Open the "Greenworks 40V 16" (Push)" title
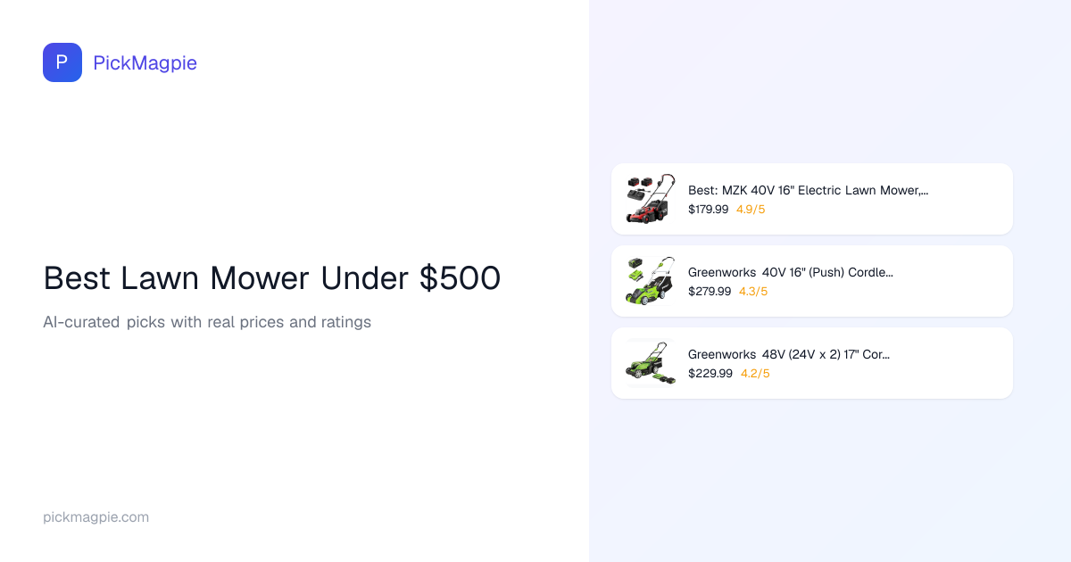Screen dimensions: 1071x562 (x=790, y=272)
